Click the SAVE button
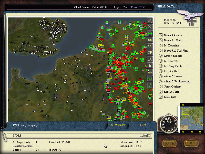The image size is (205, 154). click(x=169, y=143)
